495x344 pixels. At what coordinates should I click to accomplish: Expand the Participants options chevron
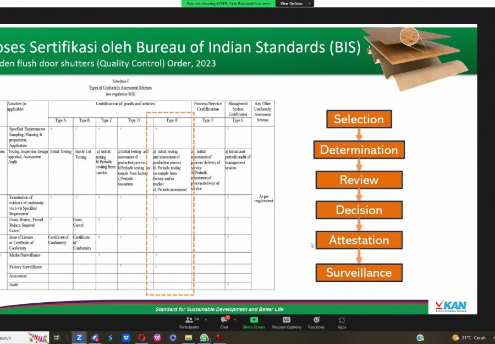206,320
